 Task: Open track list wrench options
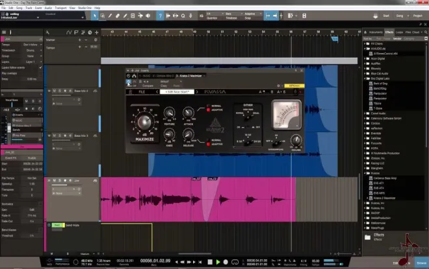(47, 32)
